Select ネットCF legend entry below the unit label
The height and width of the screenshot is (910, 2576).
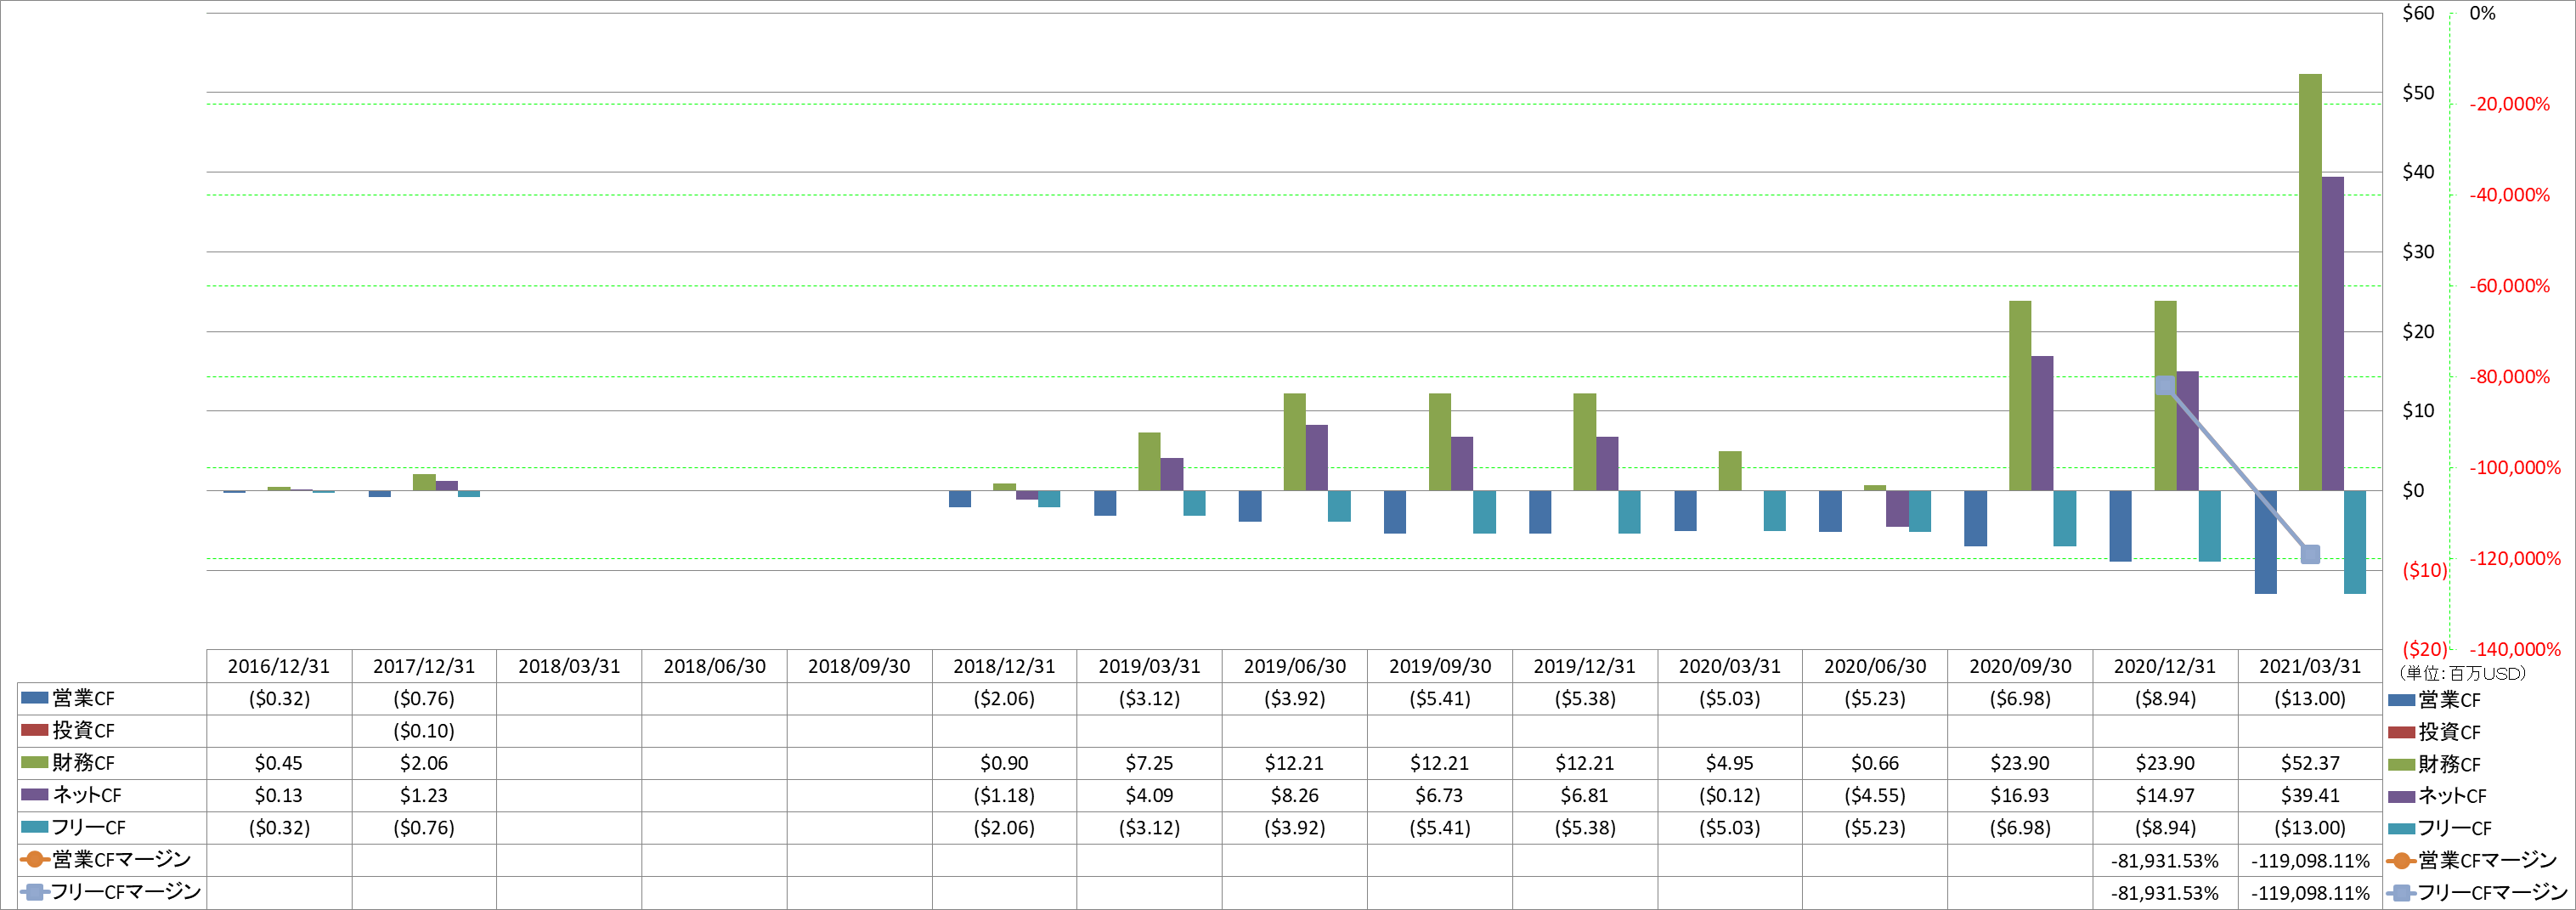click(2438, 796)
